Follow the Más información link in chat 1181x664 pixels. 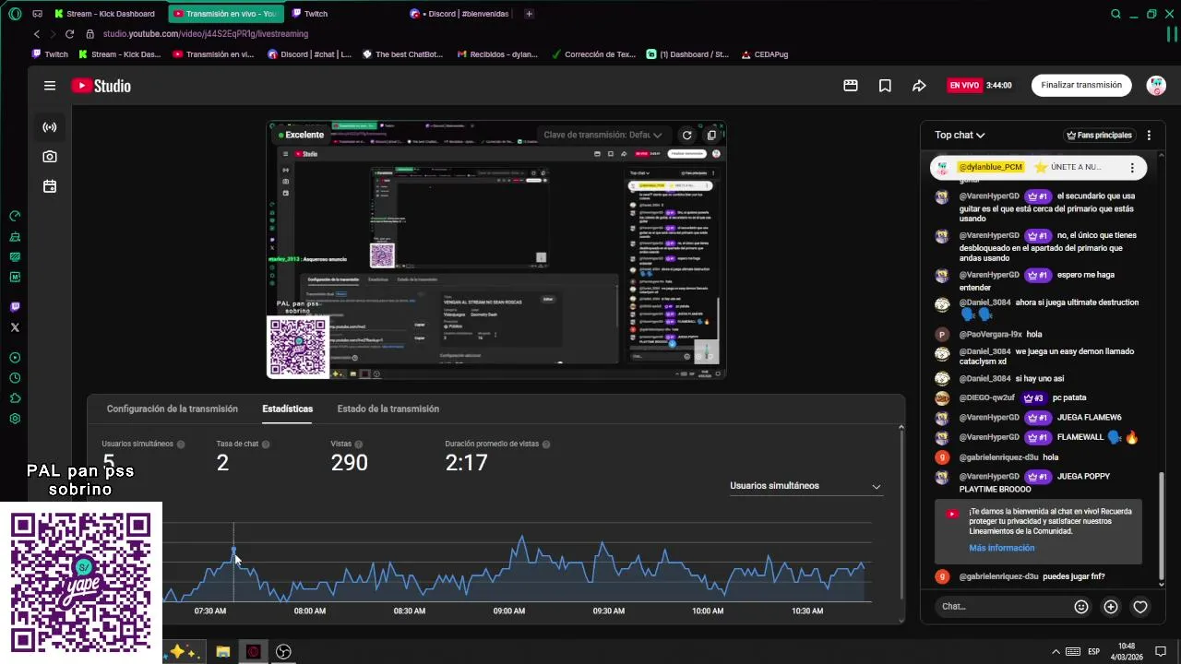[1002, 548]
